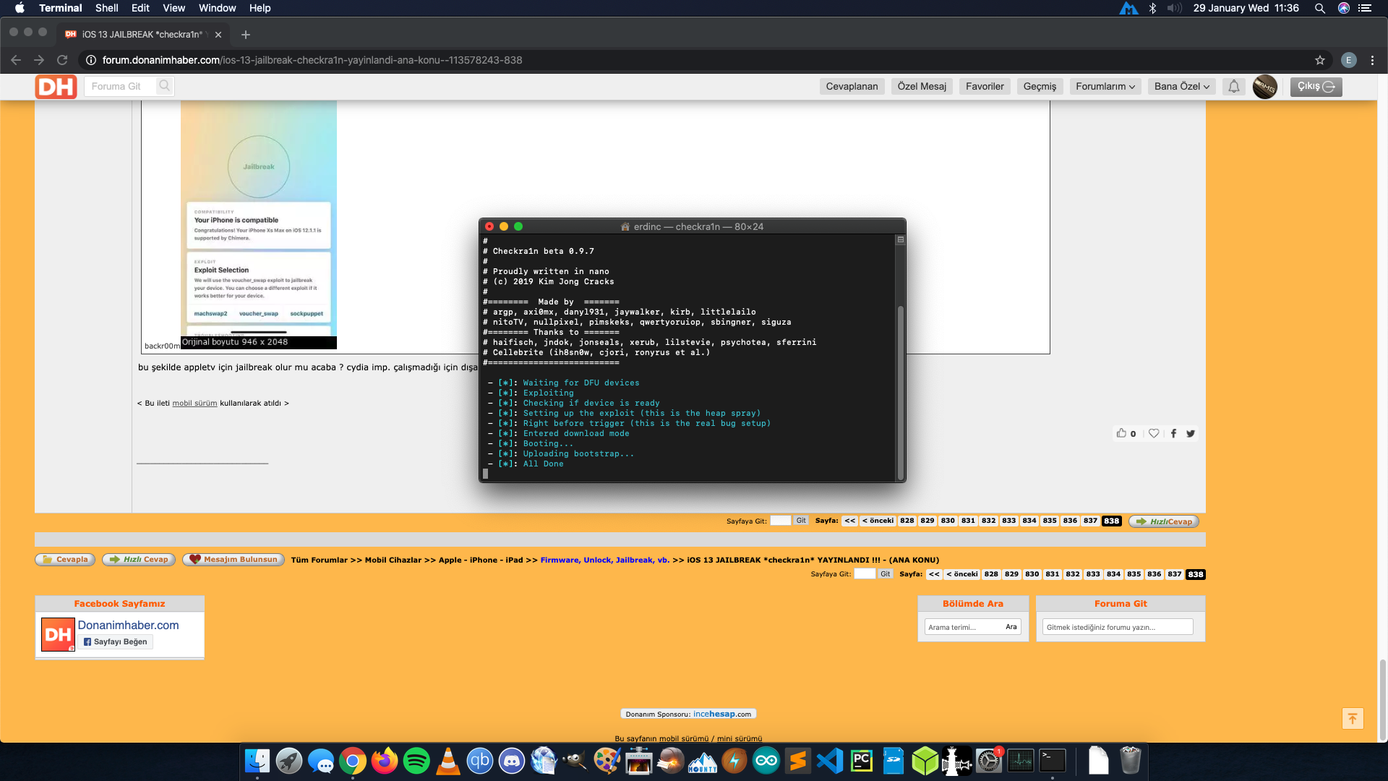Select the iOS 13 JAILBREAK browser tab

coord(143,34)
